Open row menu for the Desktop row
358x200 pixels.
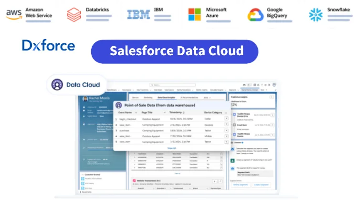point(226,124)
